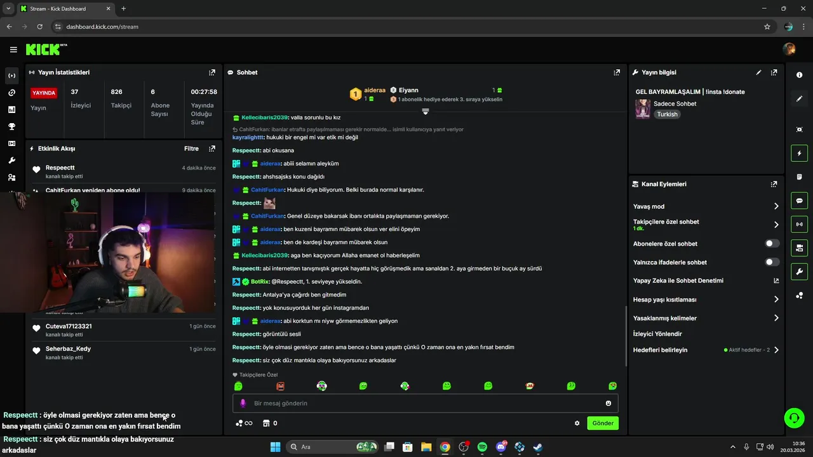Open Windows Start menu
Viewport: 813px width, 457px height.
(275, 447)
